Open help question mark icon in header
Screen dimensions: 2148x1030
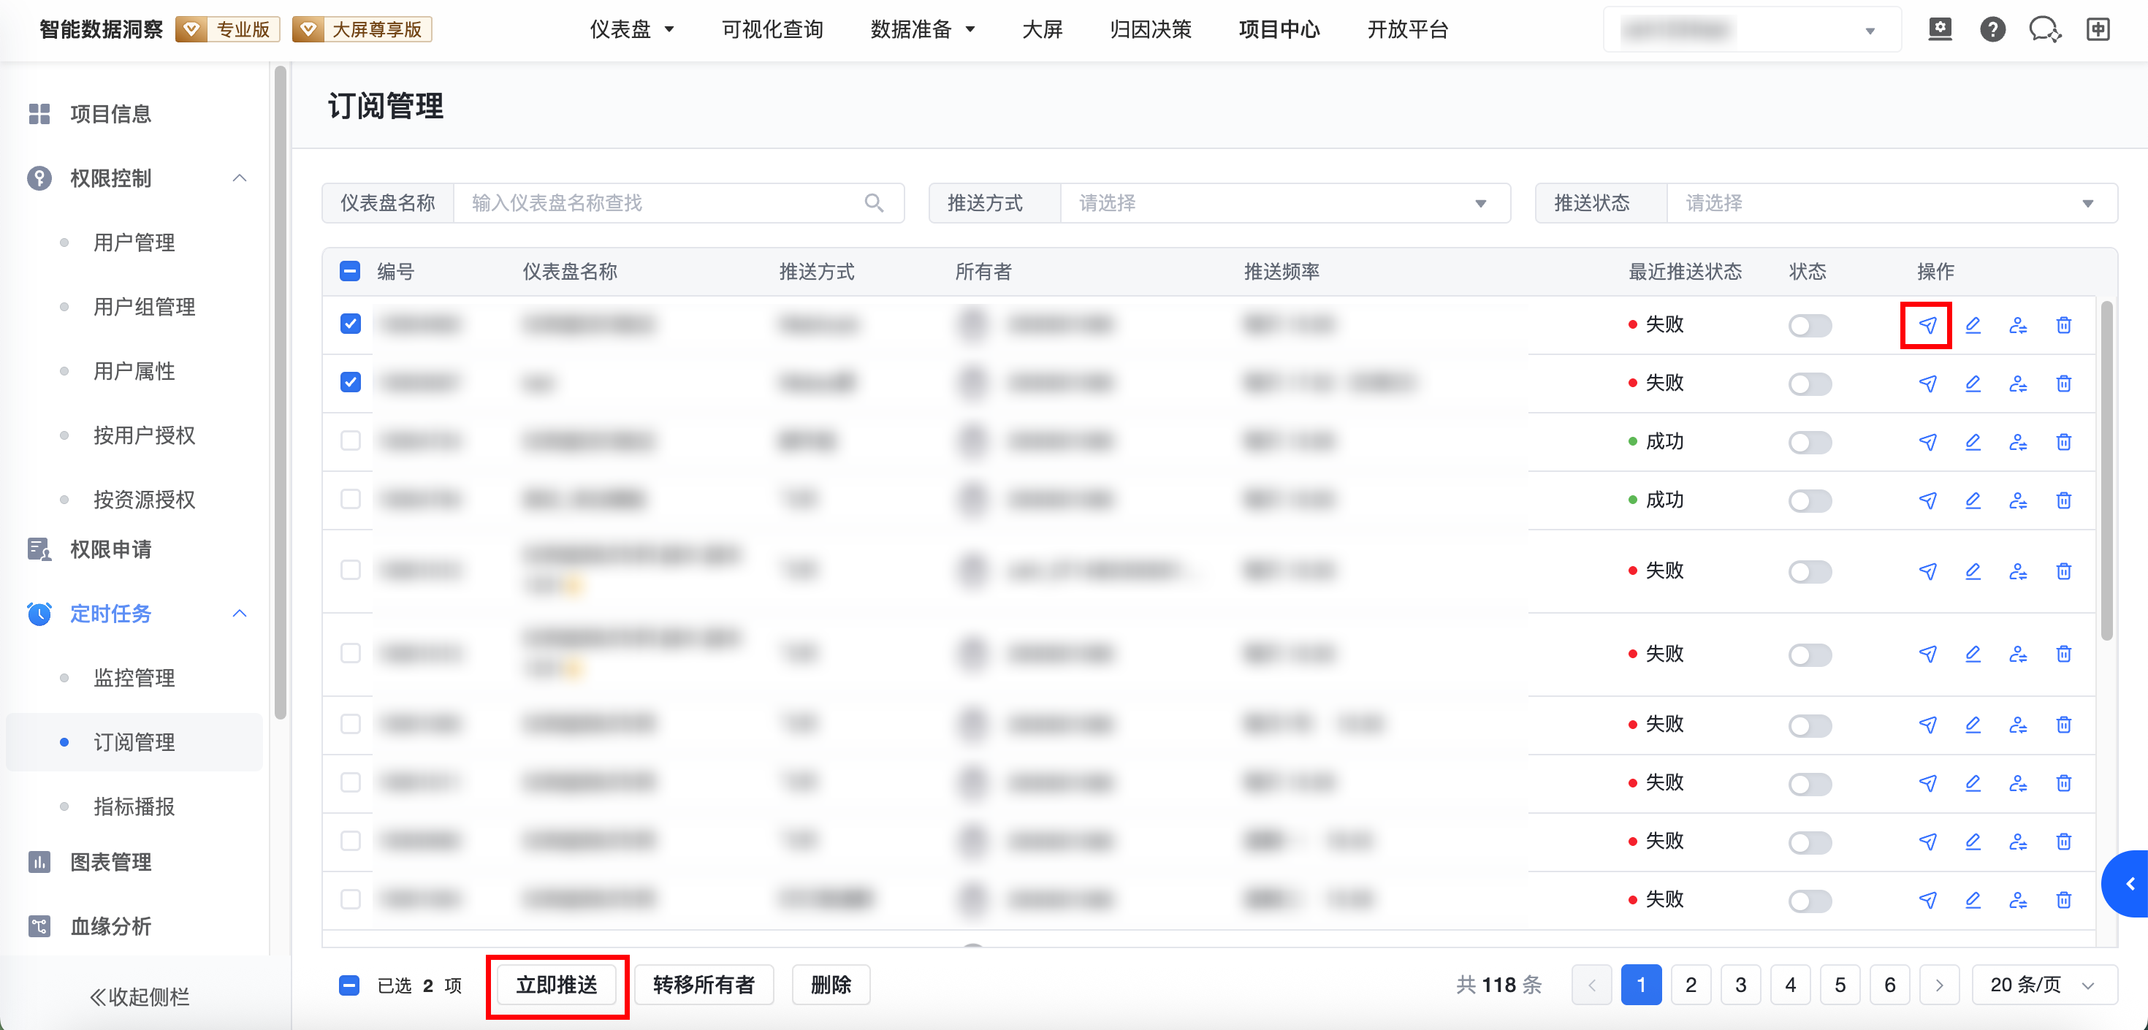click(1992, 30)
